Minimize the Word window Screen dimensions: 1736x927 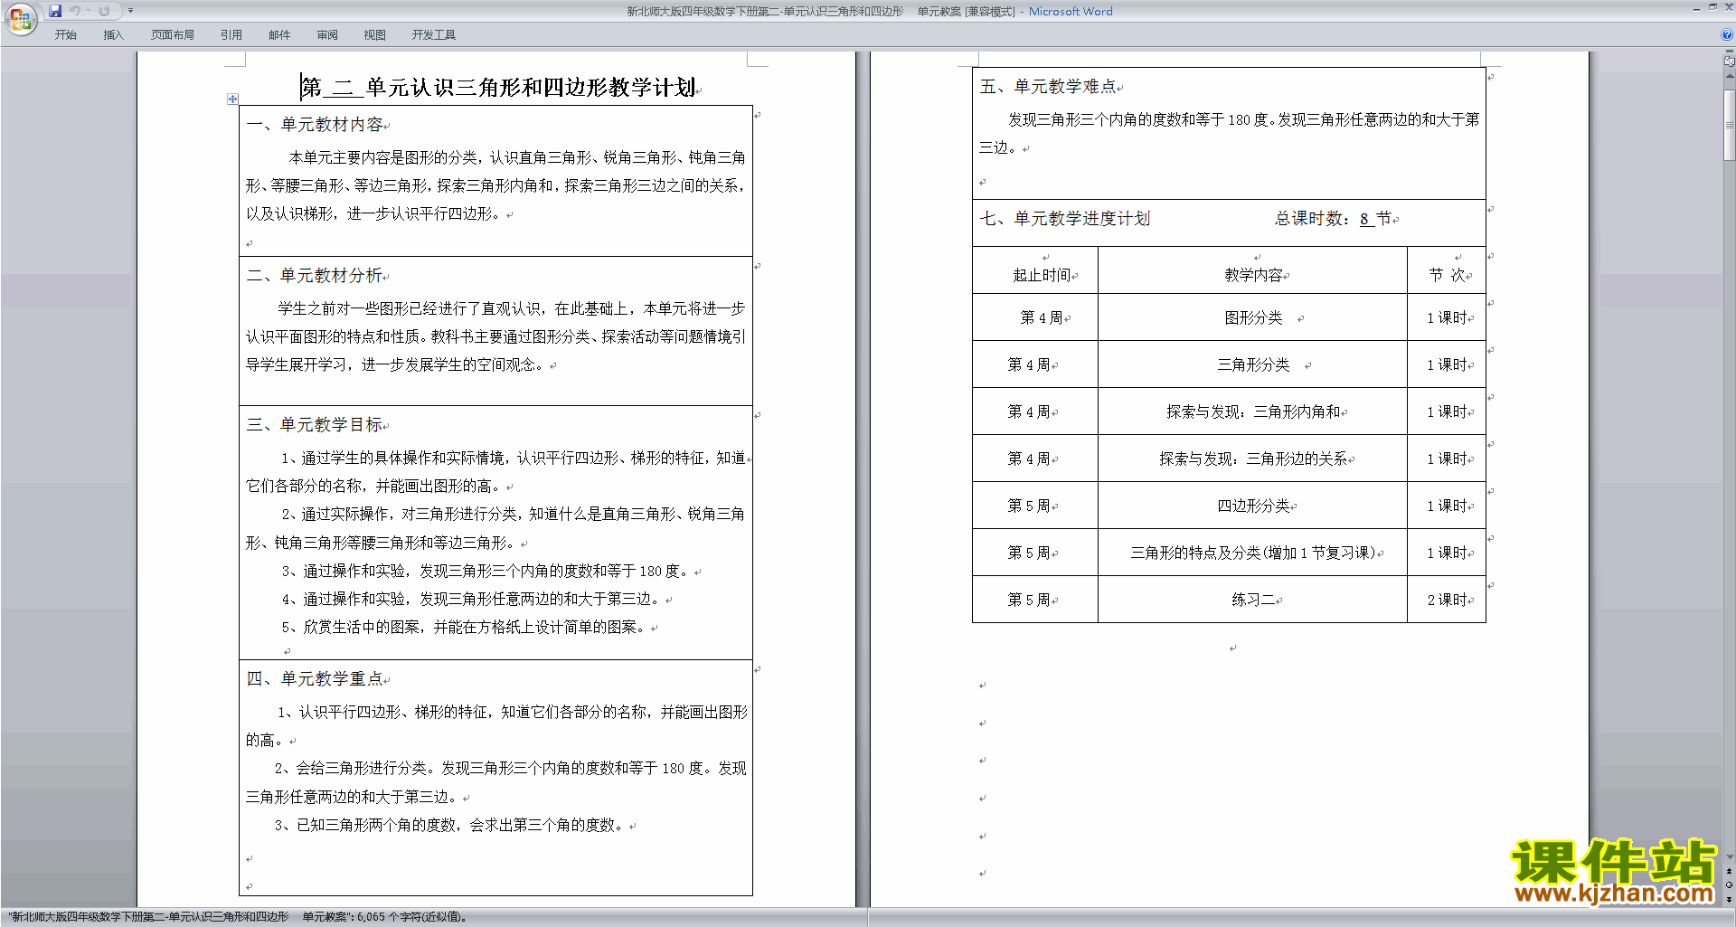(1696, 8)
